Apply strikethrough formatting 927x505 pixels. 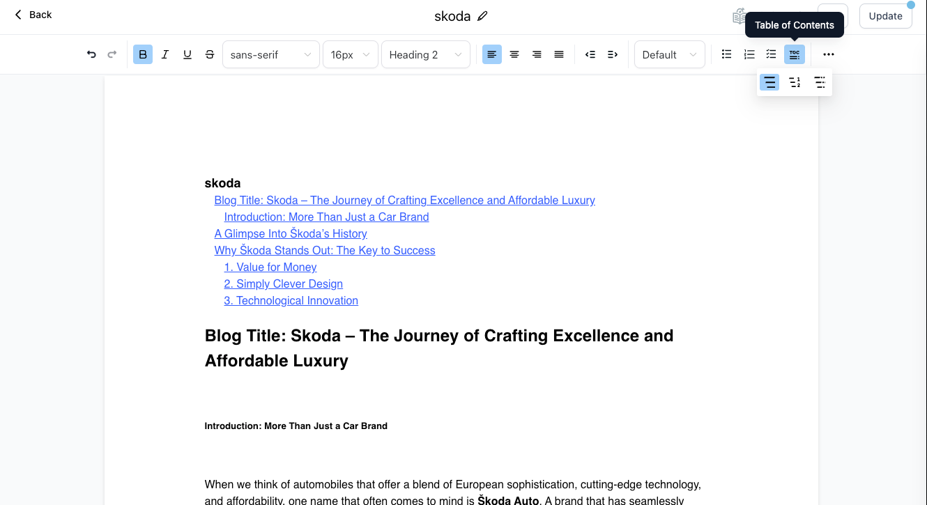[x=209, y=54]
